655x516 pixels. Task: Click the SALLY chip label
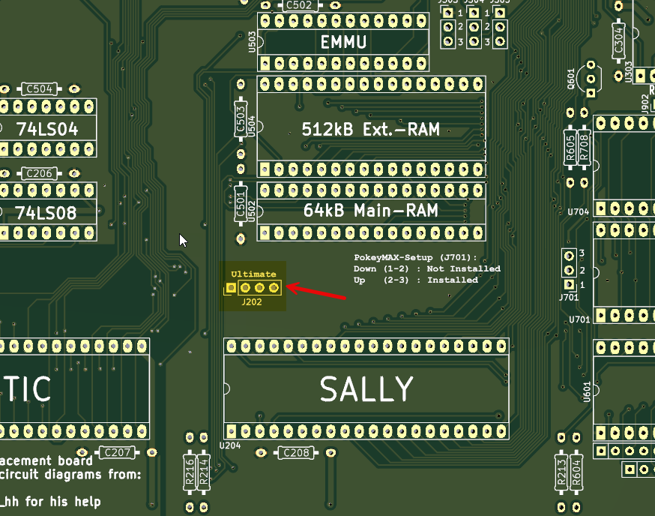click(366, 389)
